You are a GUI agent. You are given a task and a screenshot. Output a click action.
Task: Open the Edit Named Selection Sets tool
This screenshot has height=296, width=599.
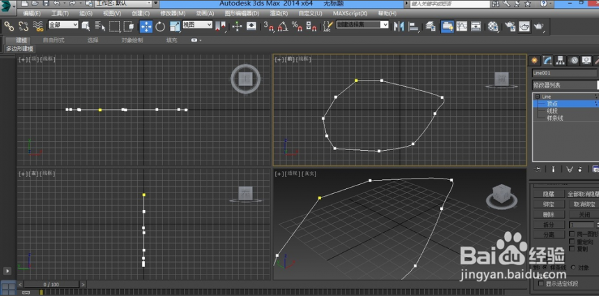tap(328, 26)
